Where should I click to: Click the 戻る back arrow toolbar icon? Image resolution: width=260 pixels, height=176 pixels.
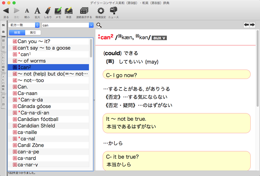coord(6,11)
